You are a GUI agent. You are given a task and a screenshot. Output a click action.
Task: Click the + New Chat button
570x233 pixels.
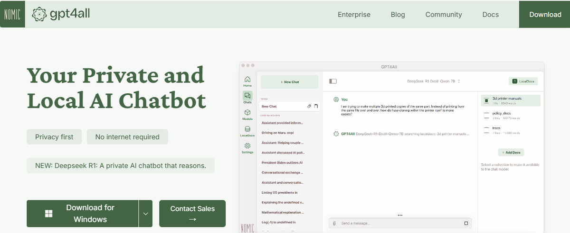pyautogui.click(x=290, y=82)
